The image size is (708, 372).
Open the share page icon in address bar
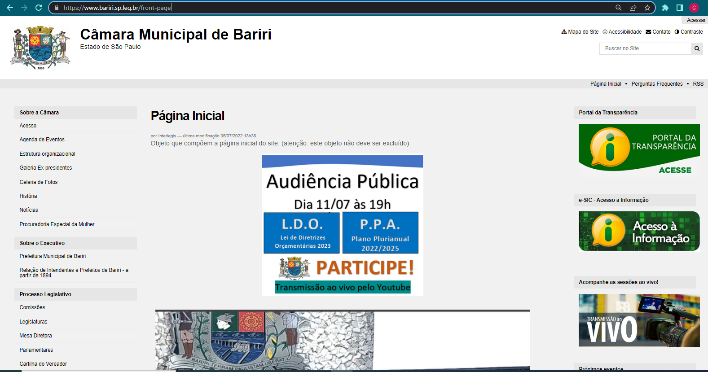point(633,8)
